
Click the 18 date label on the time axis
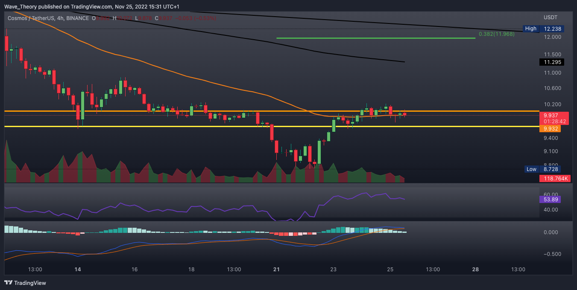click(x=191, y=270)
